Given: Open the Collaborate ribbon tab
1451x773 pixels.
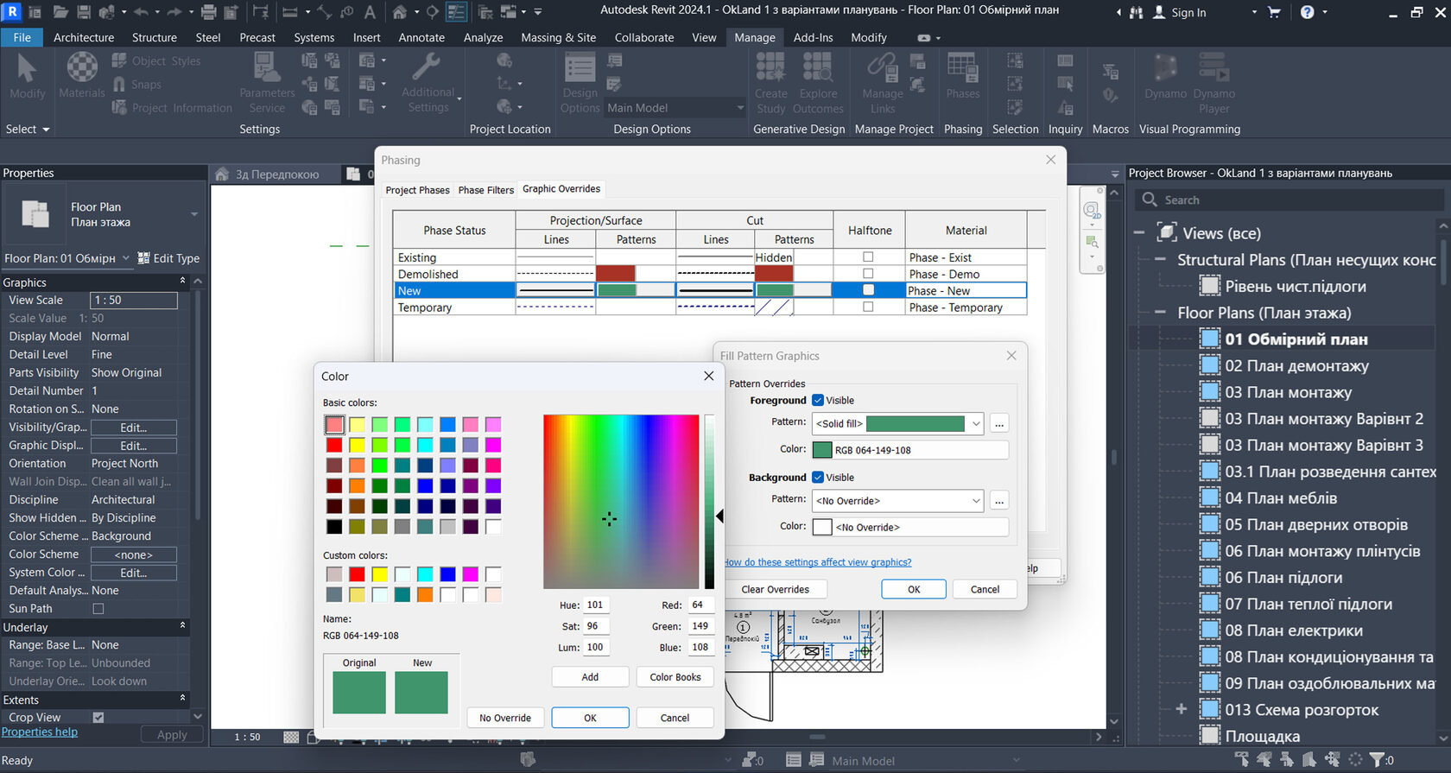Looking at the screenshot, I should click(644, 37).
